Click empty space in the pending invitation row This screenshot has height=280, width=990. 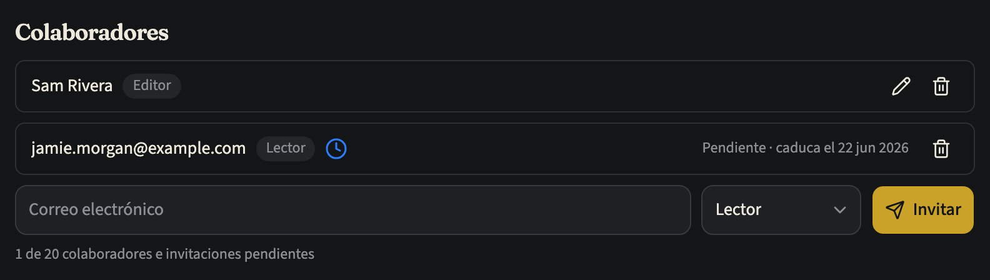click(x=519, y=149)
